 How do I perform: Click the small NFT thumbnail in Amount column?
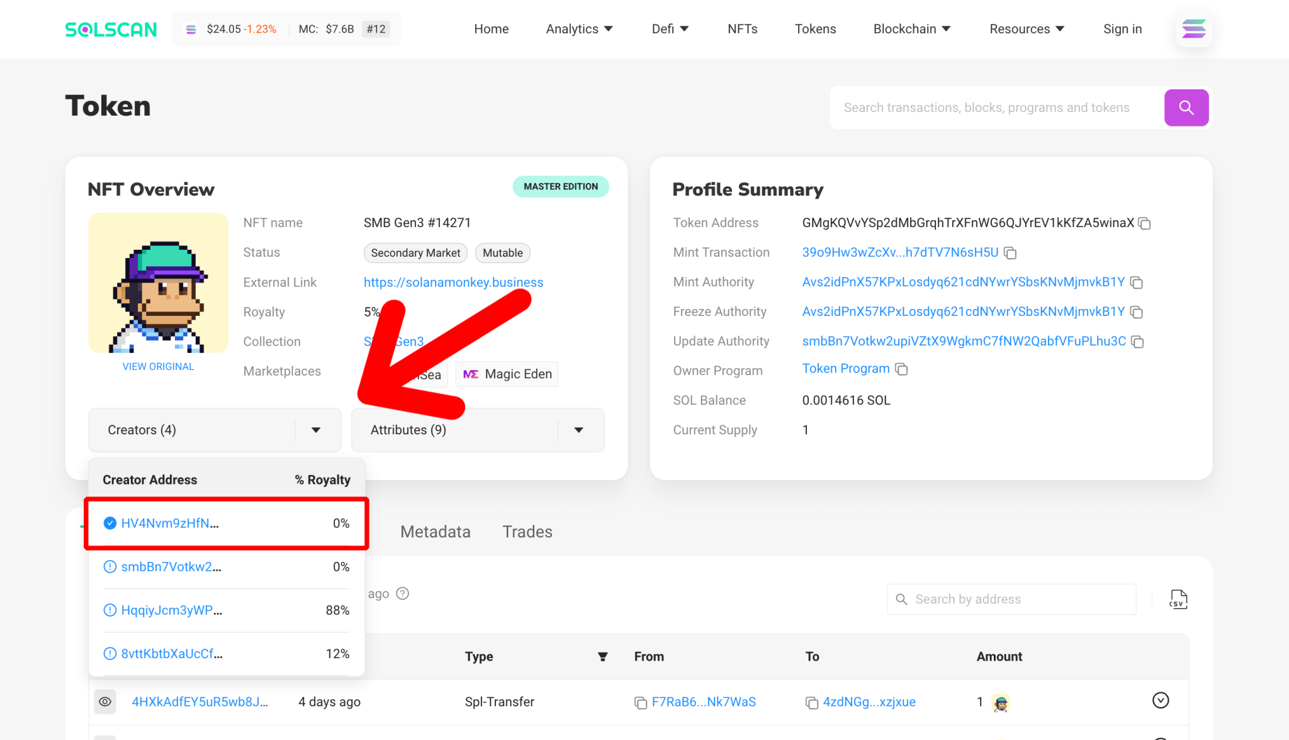[x=1001, y=703]
